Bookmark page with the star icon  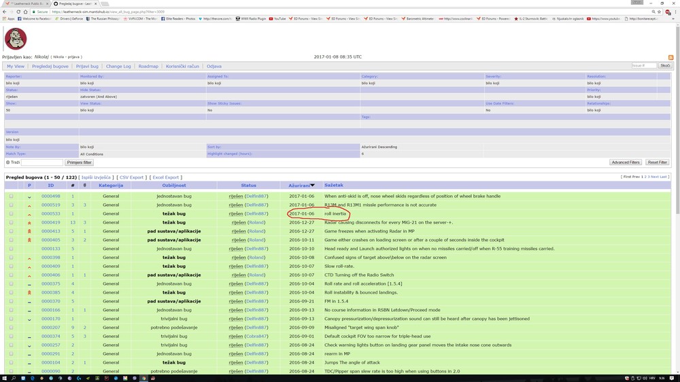(659, 12)
